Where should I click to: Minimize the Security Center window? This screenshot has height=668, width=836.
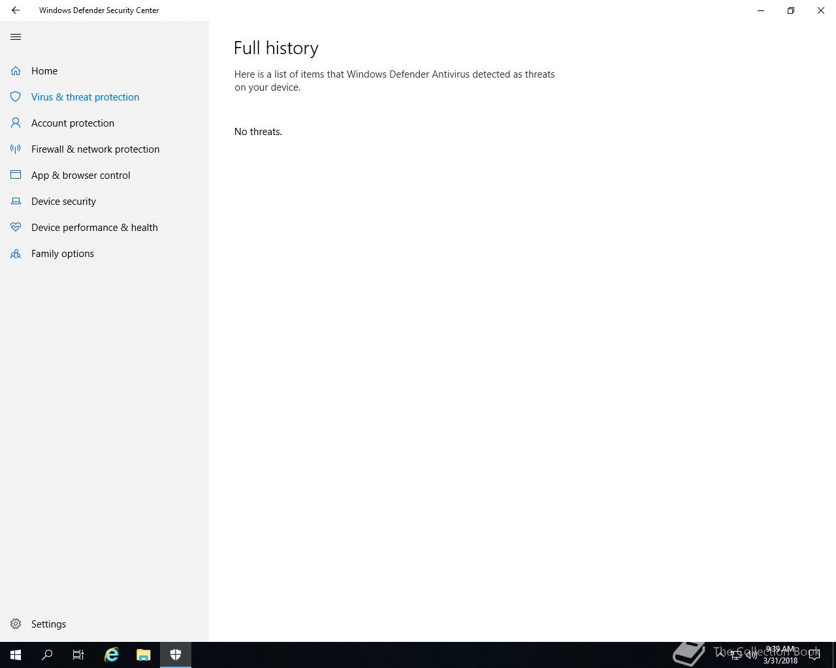pyautogui.click(x=761, y=10)
